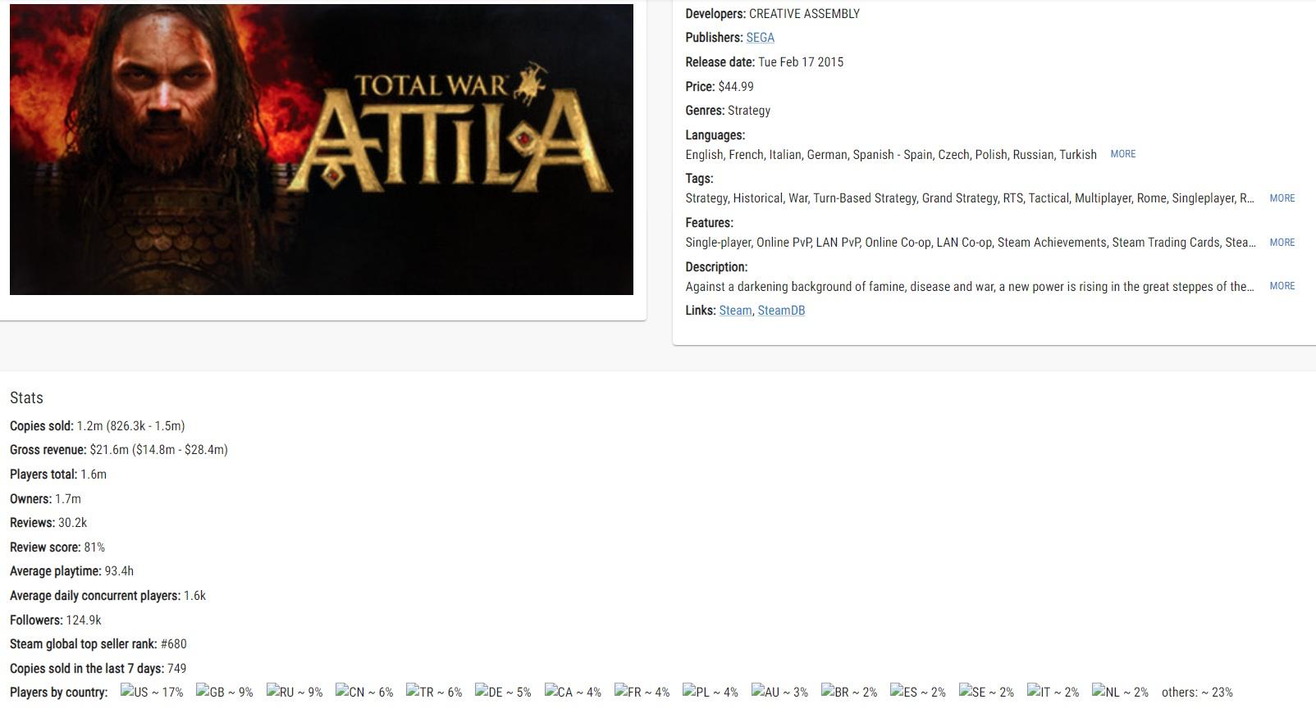Click the 'Owners: 1.7m' line
Screen dimensions: 1316x713
click(x=45, y=499)
